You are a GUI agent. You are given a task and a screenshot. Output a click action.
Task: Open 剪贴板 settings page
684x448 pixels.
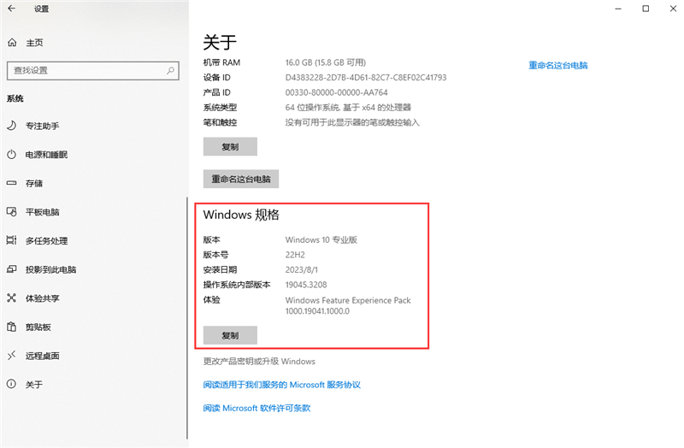(x=38, y=327)
